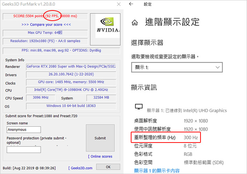Click the monitor icon under display info
This screenshot has width=247, height=174.
coord(139,107)
